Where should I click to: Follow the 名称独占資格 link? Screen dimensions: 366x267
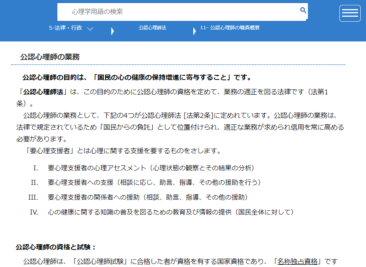pyautogui.click(x=297, y=261)
